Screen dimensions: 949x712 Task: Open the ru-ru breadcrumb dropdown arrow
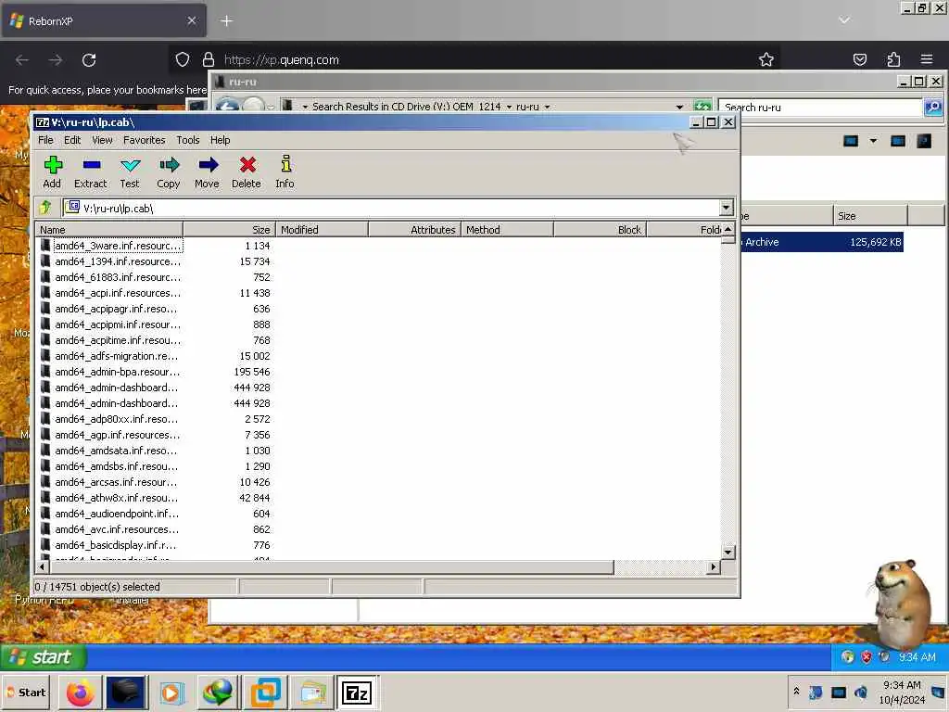[547, 107]
